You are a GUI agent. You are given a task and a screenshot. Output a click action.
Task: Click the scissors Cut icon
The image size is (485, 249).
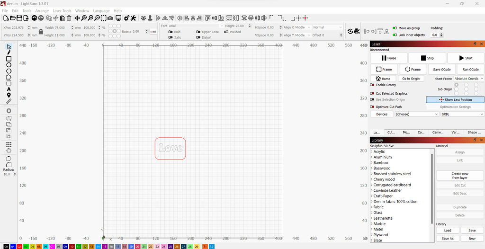pos(56,18)
